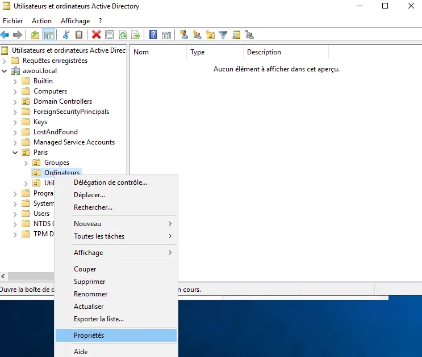Click the Keys tree item
The image size is (422, 357).
40,122
